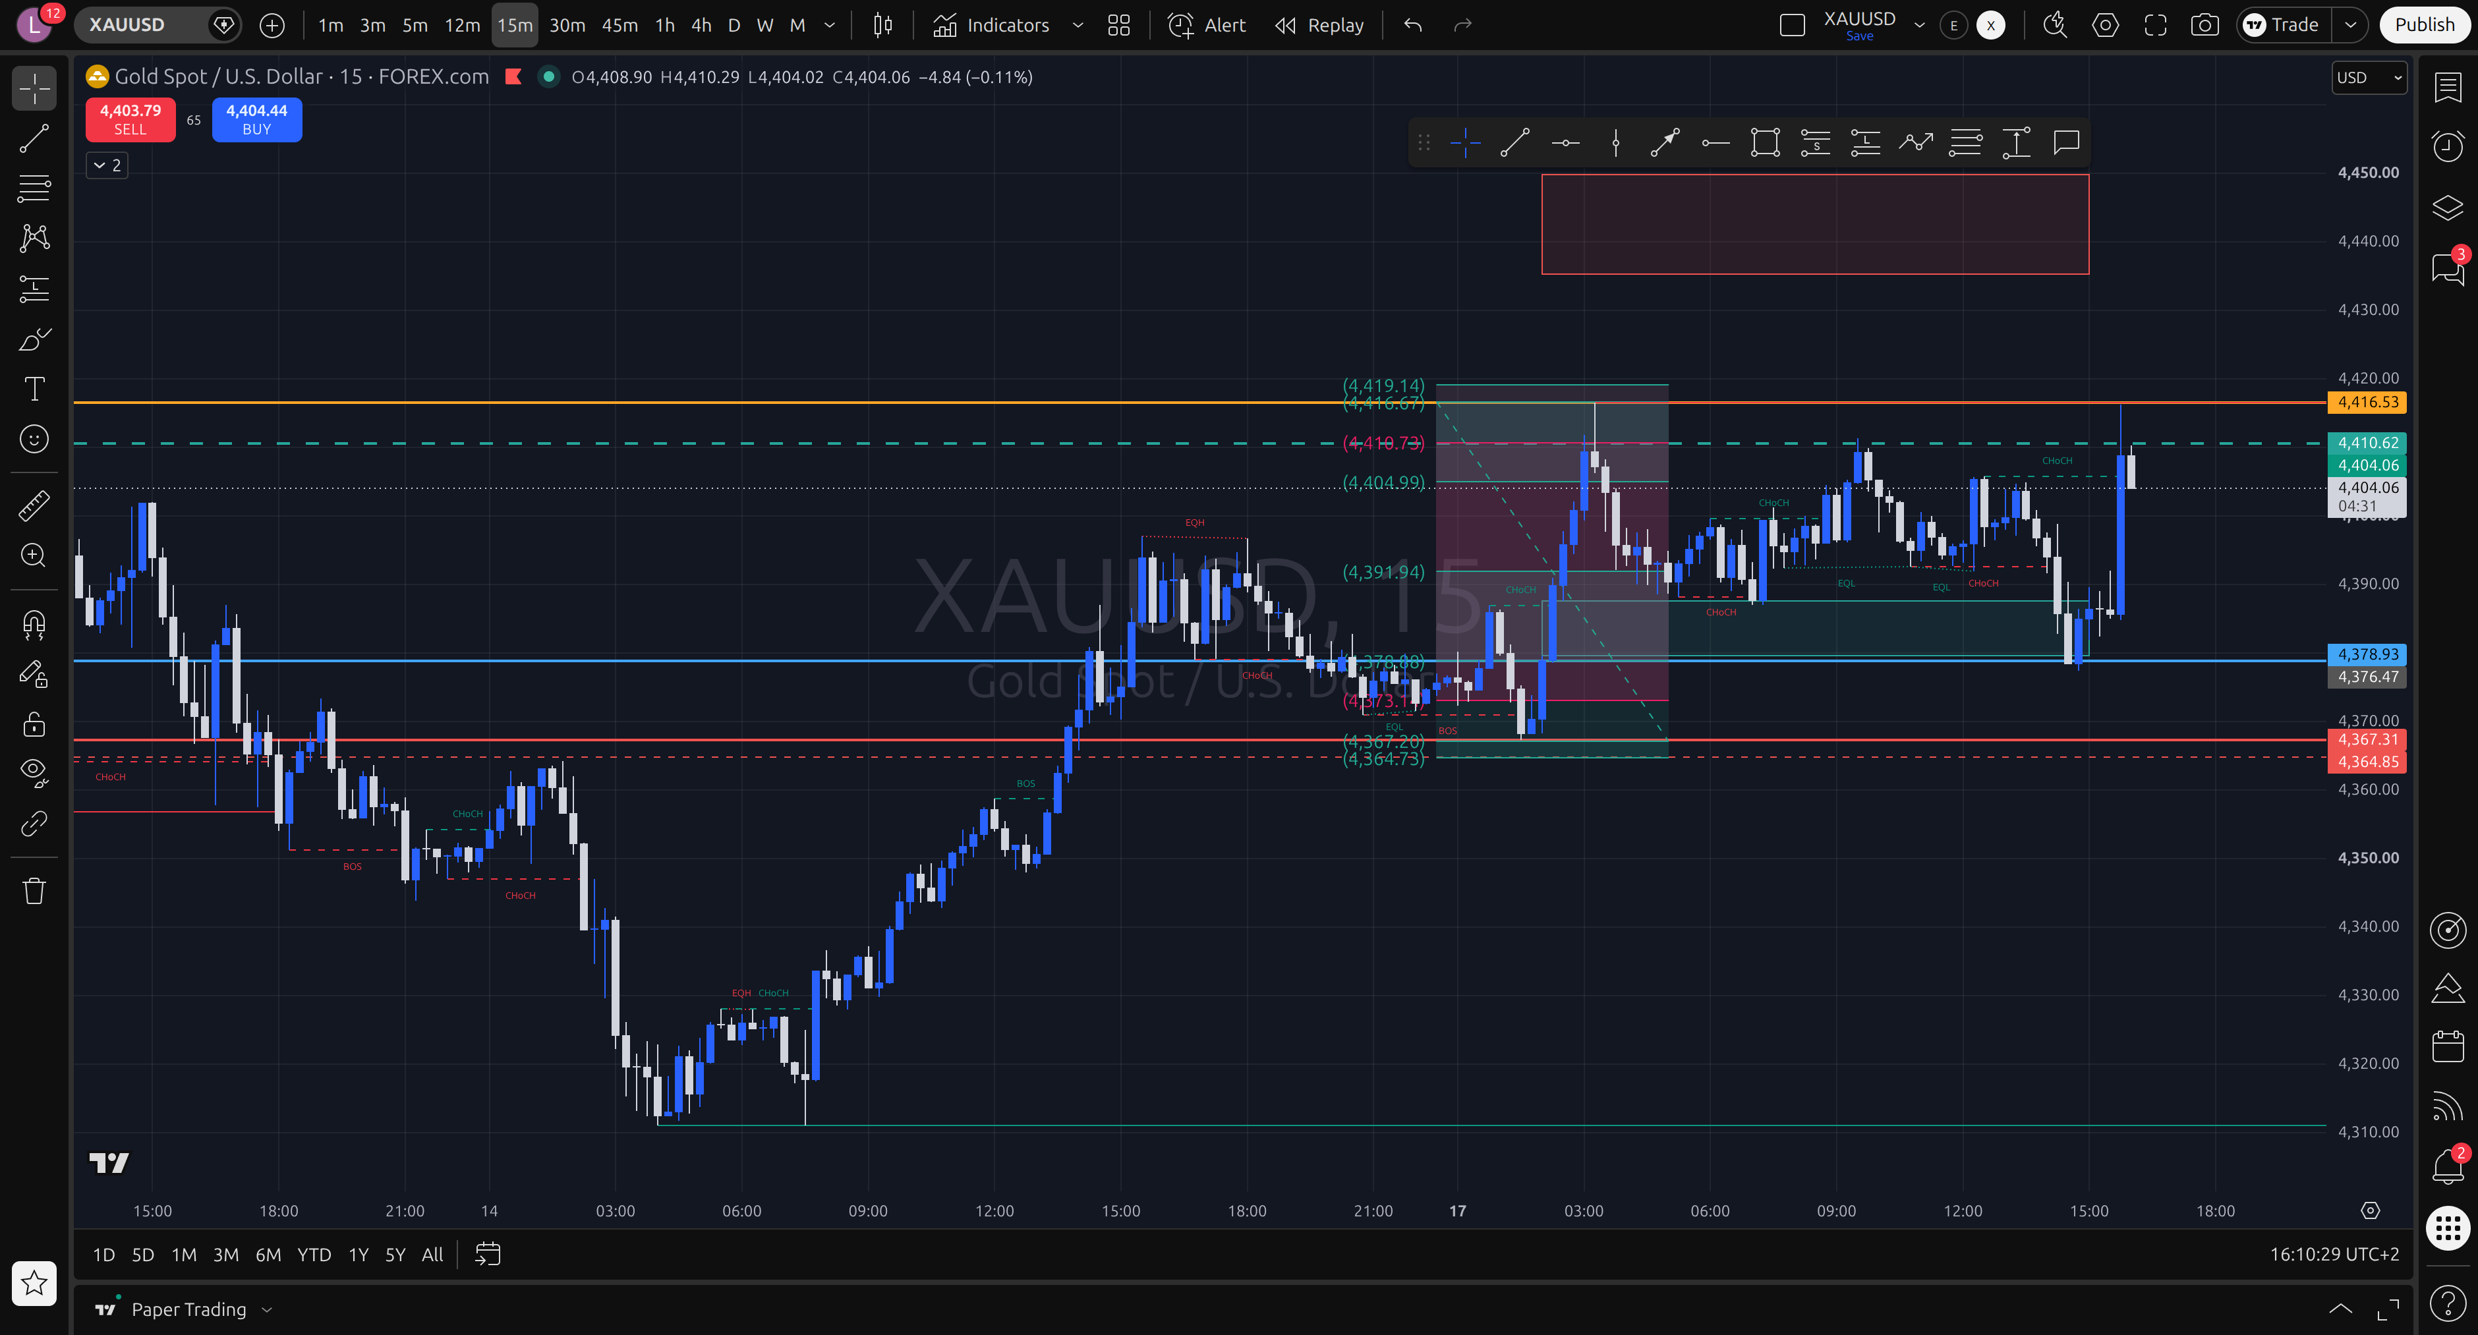
Task: Select the brush drawing tool
Action: [x=35, y=339]
